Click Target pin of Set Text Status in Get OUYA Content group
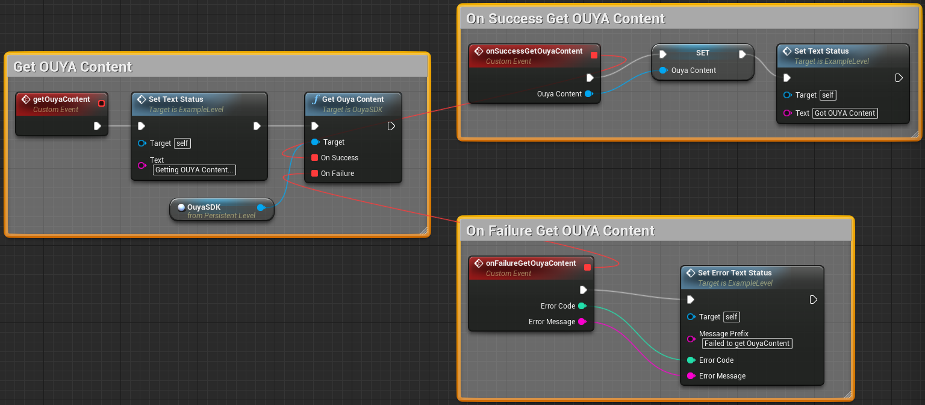This screenshot has height=405, width=925. point(142,143)
